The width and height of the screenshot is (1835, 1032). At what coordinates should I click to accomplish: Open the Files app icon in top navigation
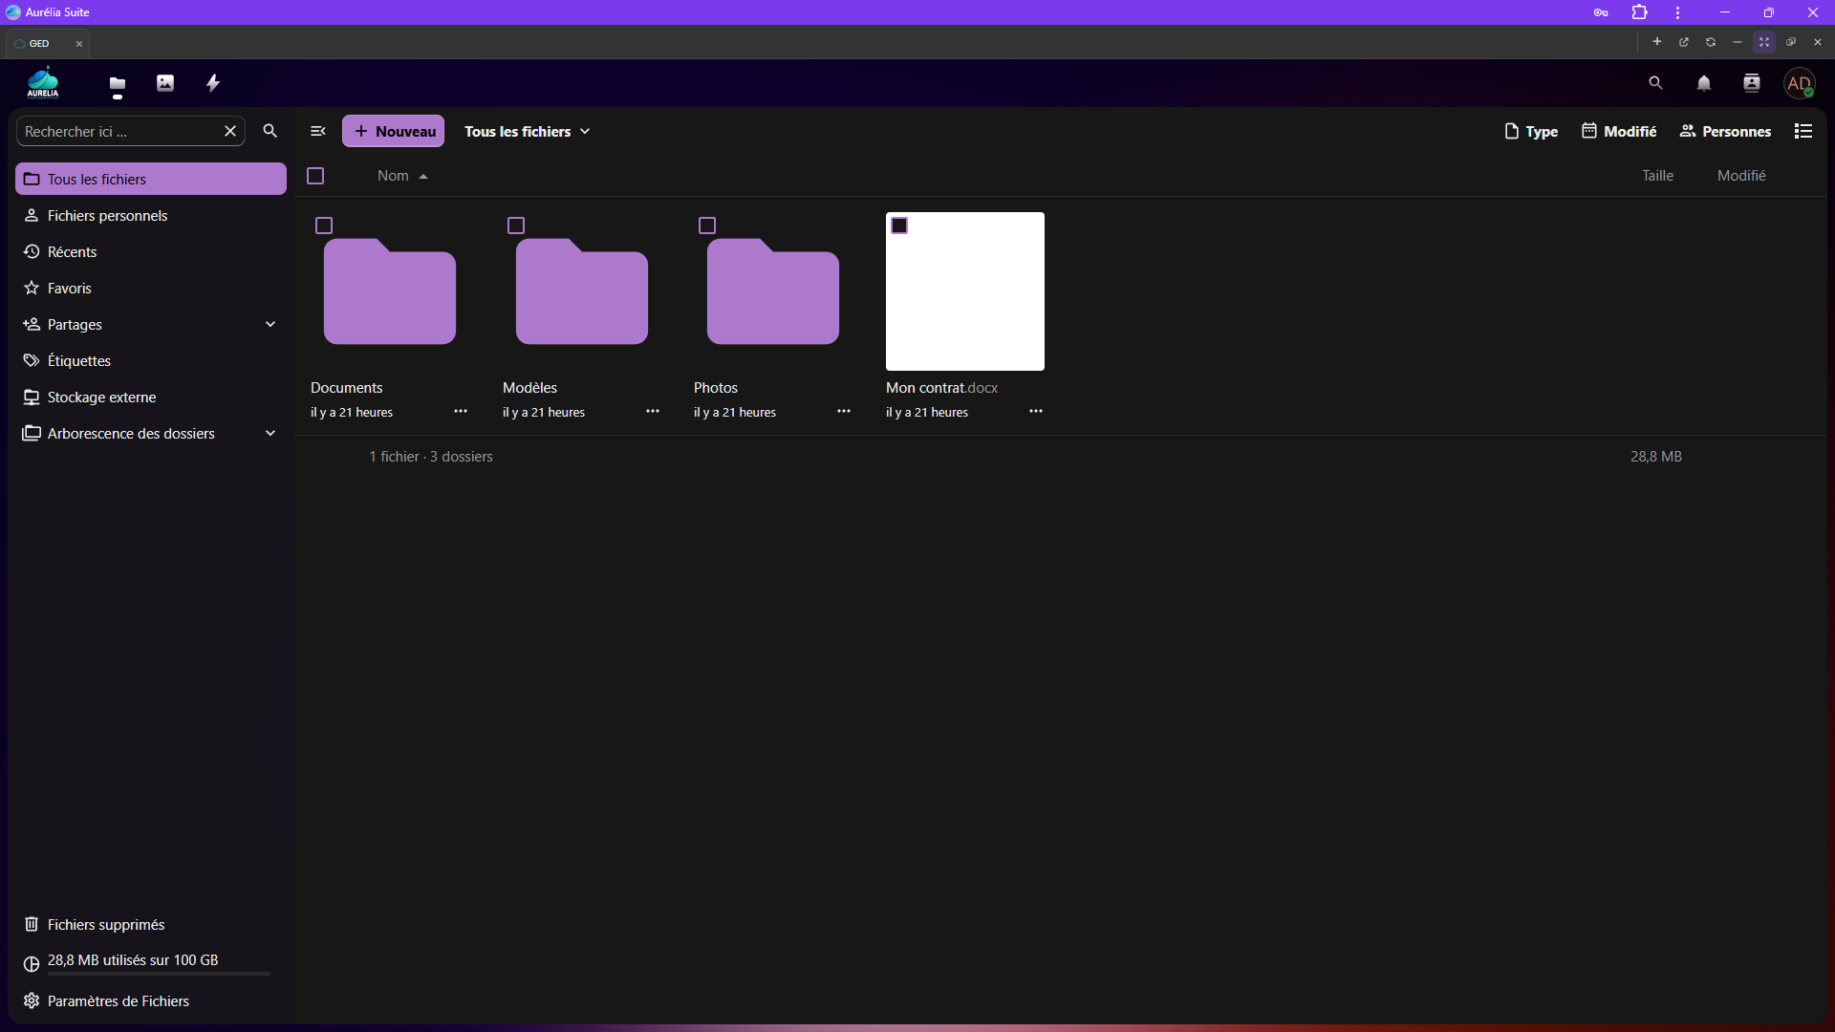coord(118,83)
